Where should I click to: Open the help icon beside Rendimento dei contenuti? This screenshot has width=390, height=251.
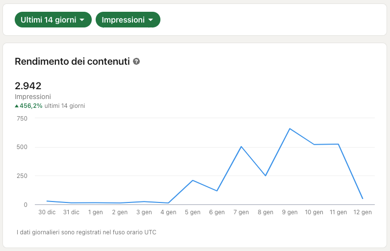tap(136, 62)
